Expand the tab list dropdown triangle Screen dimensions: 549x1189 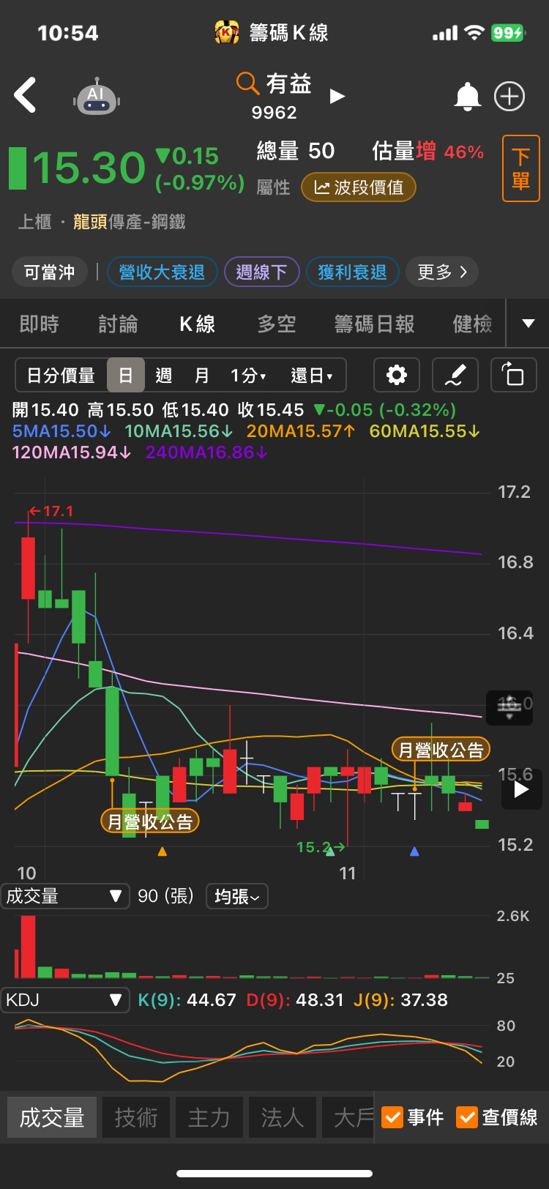528,324
